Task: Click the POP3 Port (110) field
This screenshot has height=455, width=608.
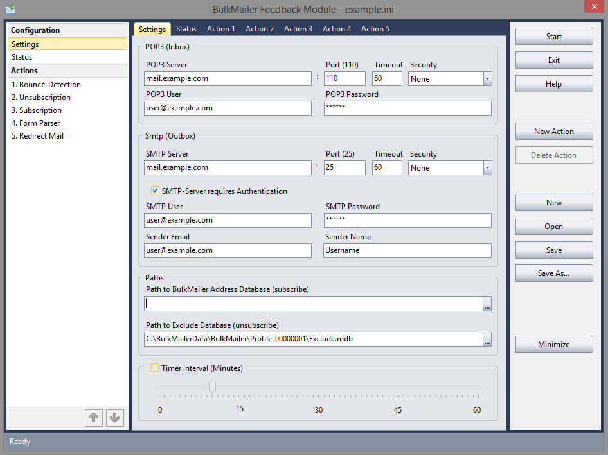Action: (344, 78)
